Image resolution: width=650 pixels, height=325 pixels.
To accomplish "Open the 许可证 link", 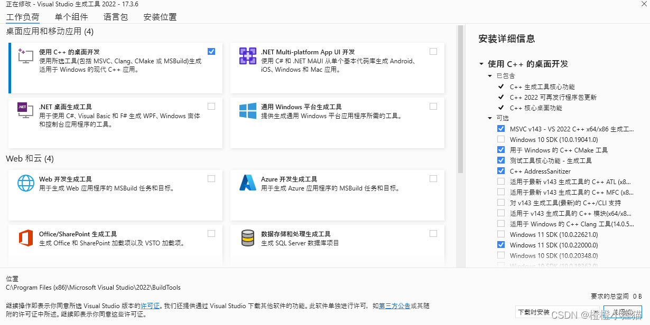I will pos(150,305).
